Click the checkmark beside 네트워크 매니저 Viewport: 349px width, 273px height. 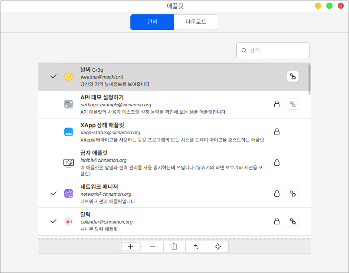pos(53,194)
